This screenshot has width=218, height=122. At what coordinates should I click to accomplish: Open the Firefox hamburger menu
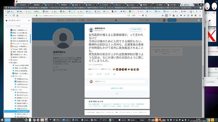(x=200, y=16)
